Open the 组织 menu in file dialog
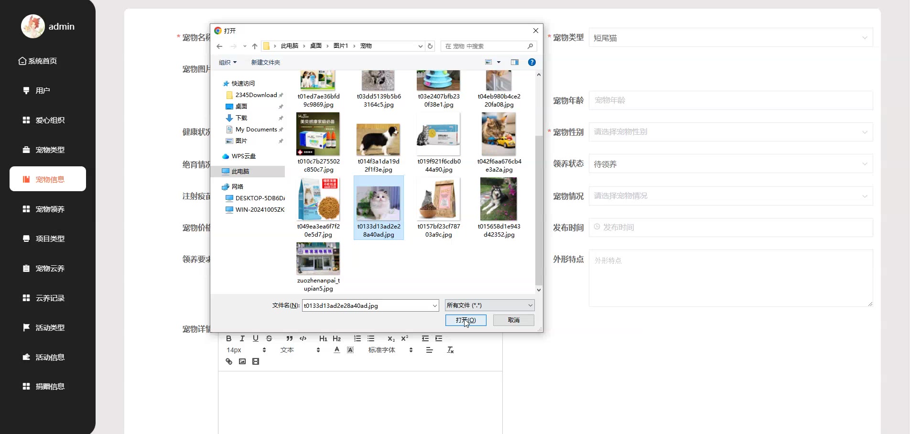The height and width of the screenshot is (434, 910). [x=227, y=63]
